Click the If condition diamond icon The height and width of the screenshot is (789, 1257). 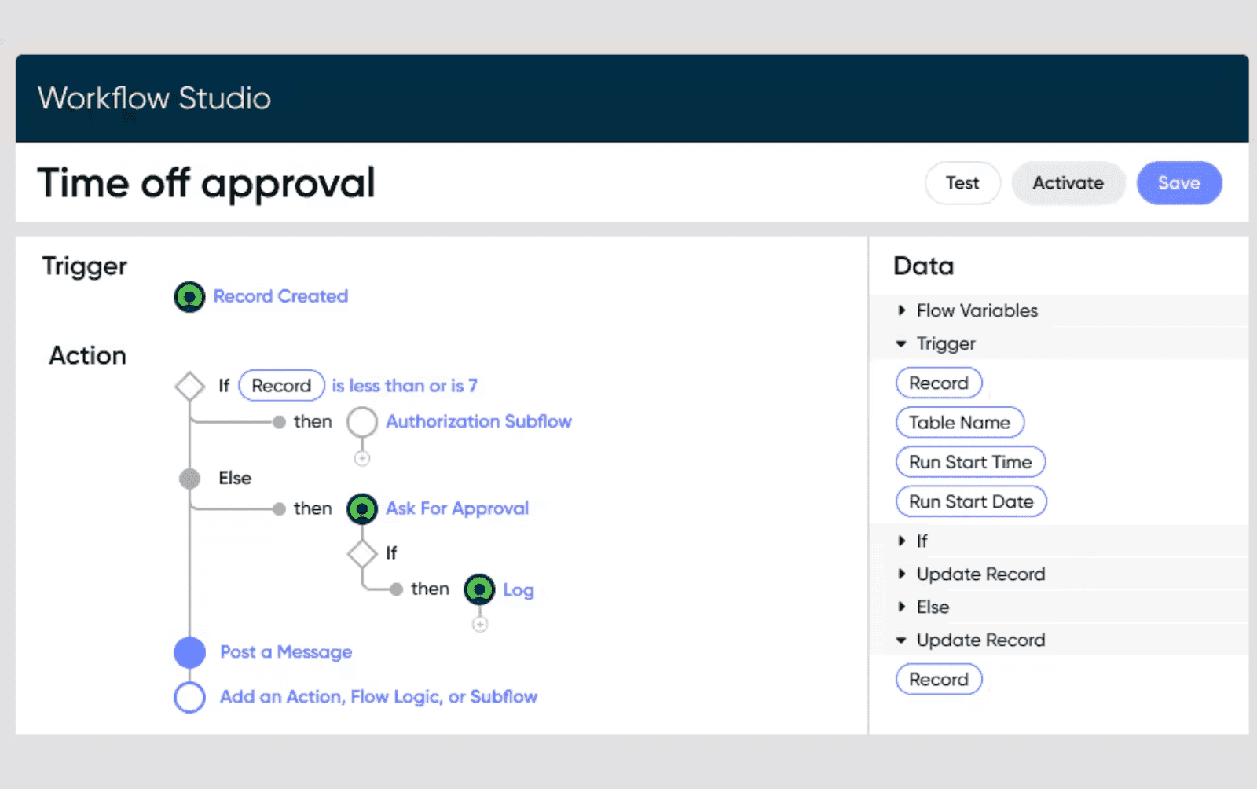[189, 385]
